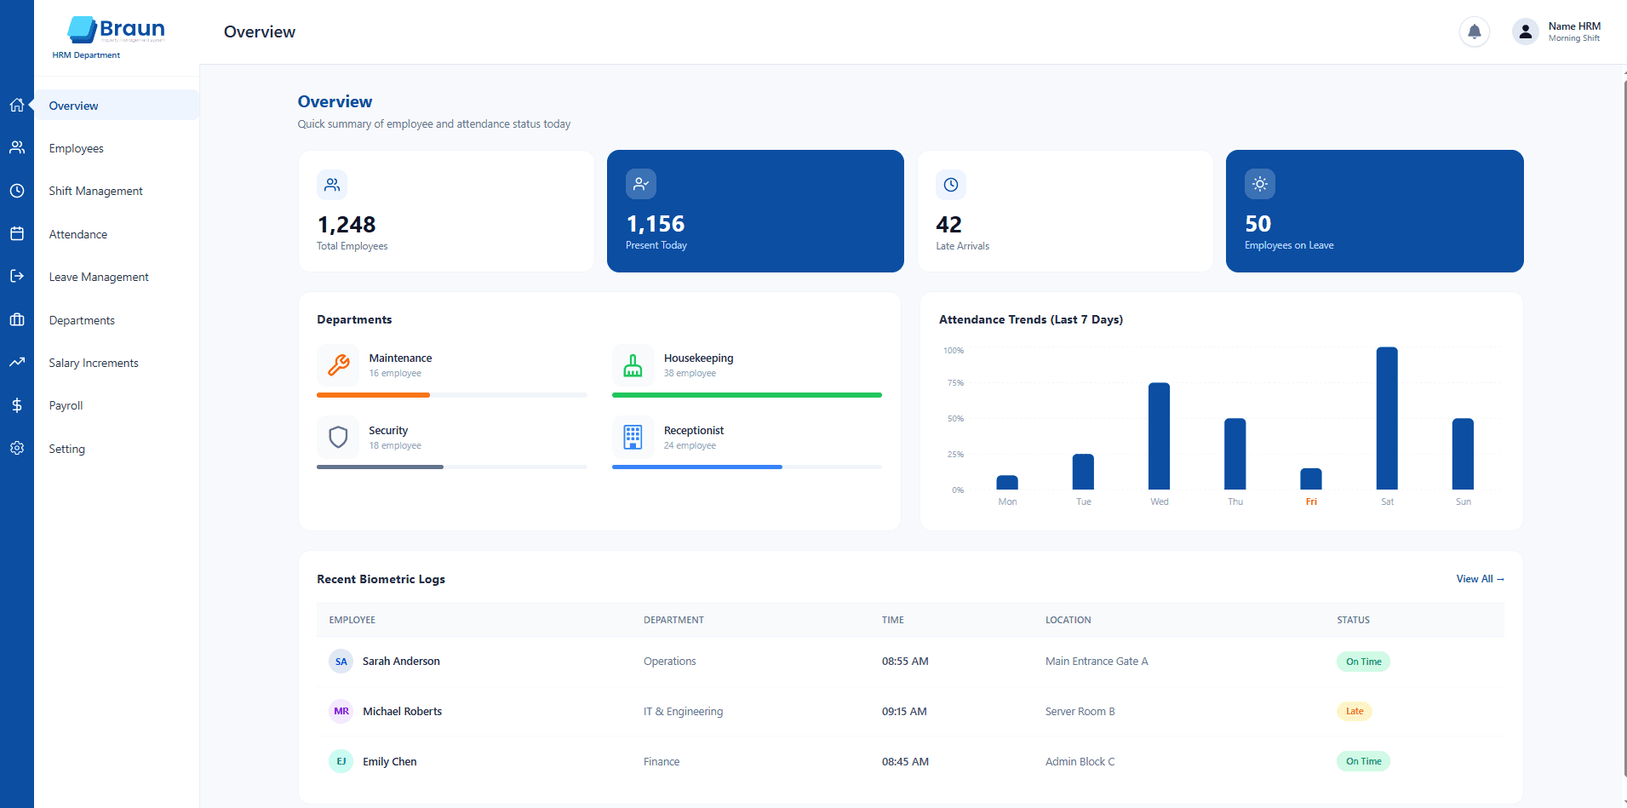The width and height of the screenshot is (1627, 808).
Task: Click the Present Today card icon
Action: click(641, 184)
